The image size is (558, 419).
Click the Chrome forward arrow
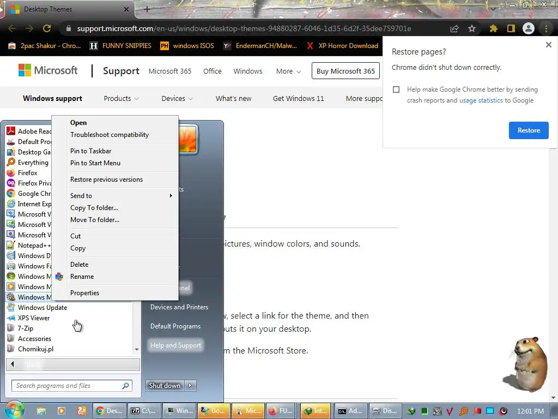point(29,28)
